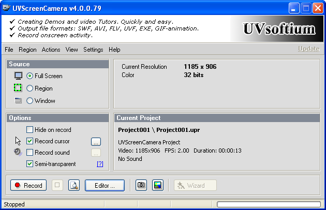Open the preview magnifier page icon

coord(74,185)
